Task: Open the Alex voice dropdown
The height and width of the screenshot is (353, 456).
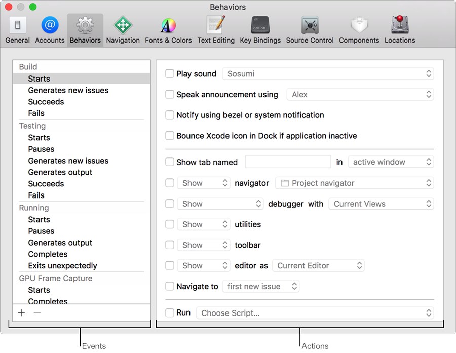Action: (x=360, y=94)
